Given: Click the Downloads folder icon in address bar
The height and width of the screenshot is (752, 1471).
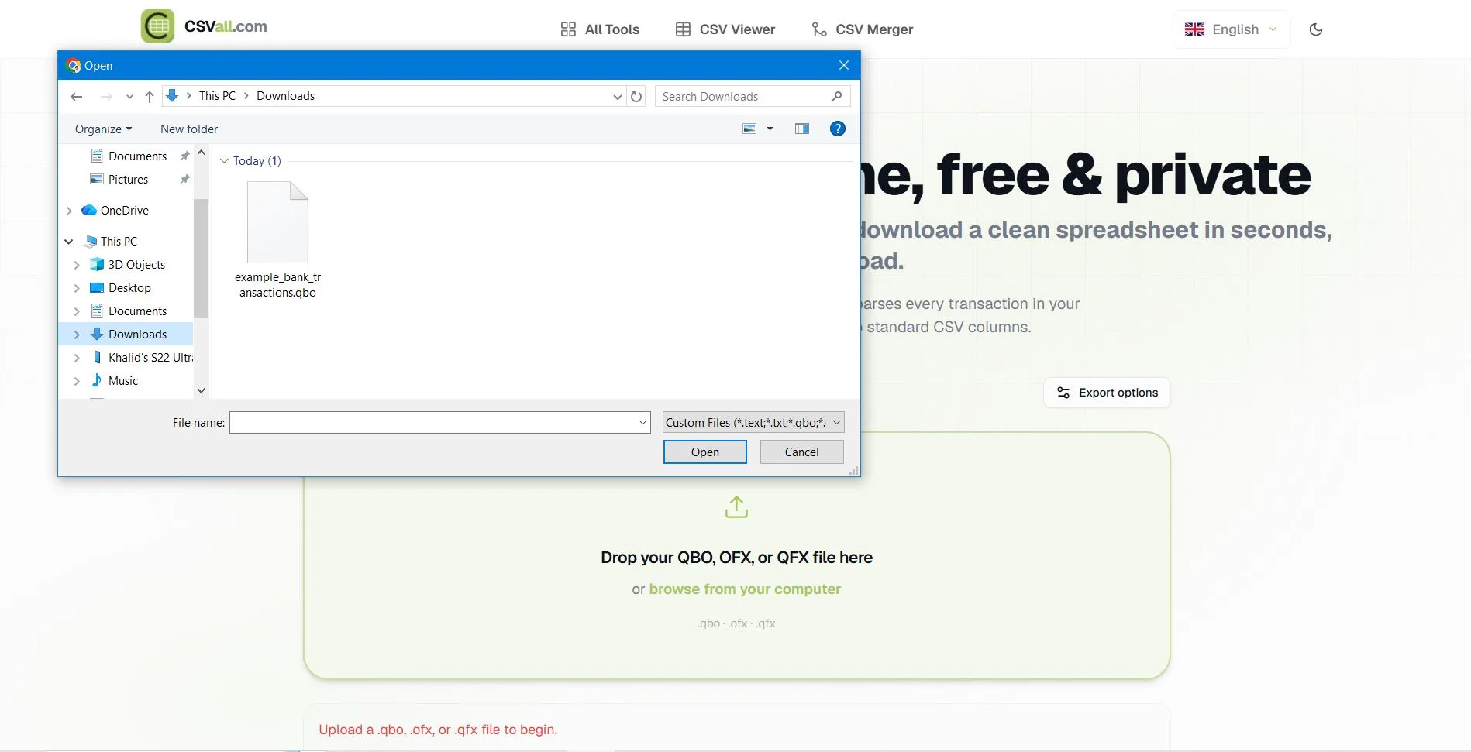Looking at the screenshot, I should click(x=172, y=95).
